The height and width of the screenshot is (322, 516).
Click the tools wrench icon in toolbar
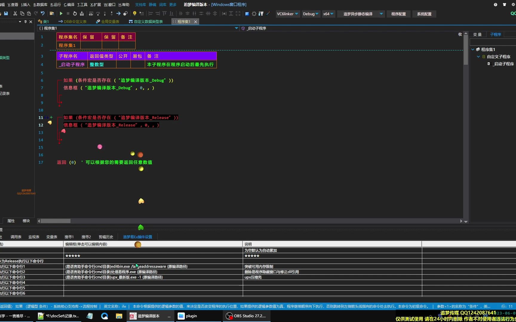(x=261, y=14)
